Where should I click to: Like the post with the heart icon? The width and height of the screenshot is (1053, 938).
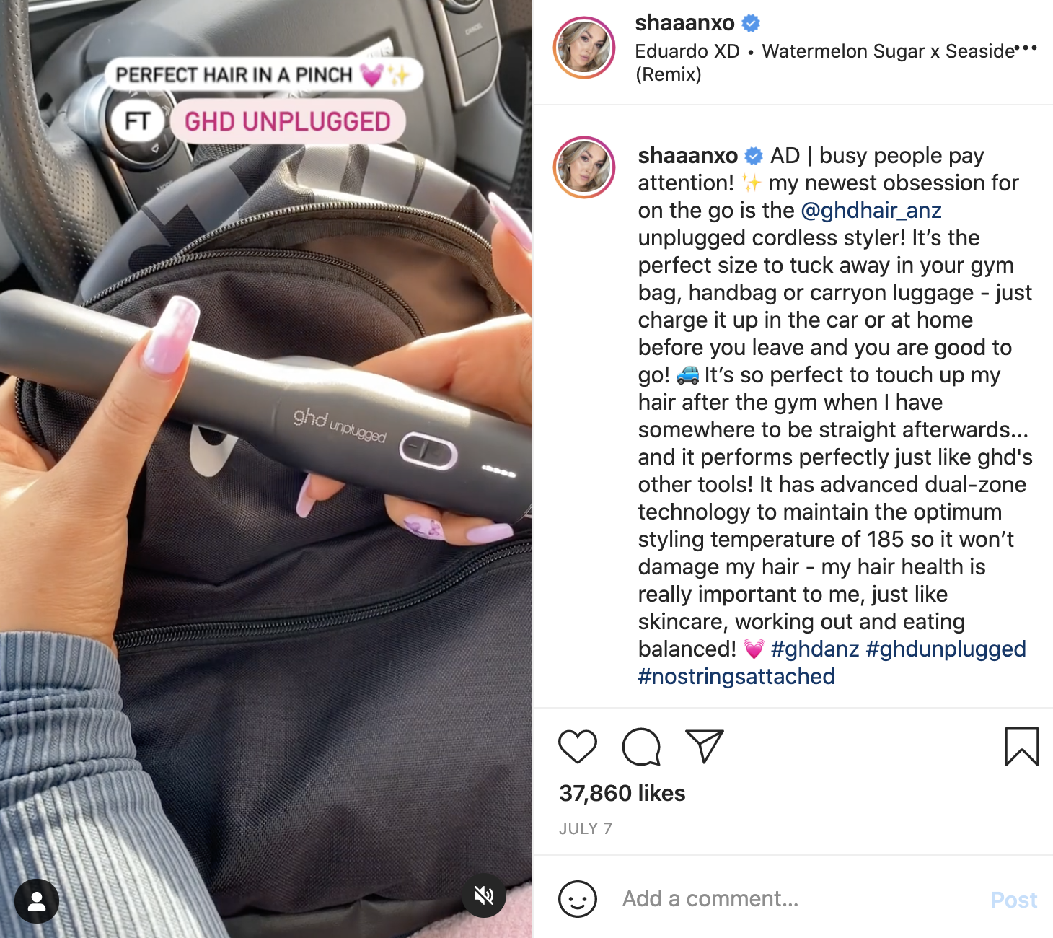pos(578,747)
